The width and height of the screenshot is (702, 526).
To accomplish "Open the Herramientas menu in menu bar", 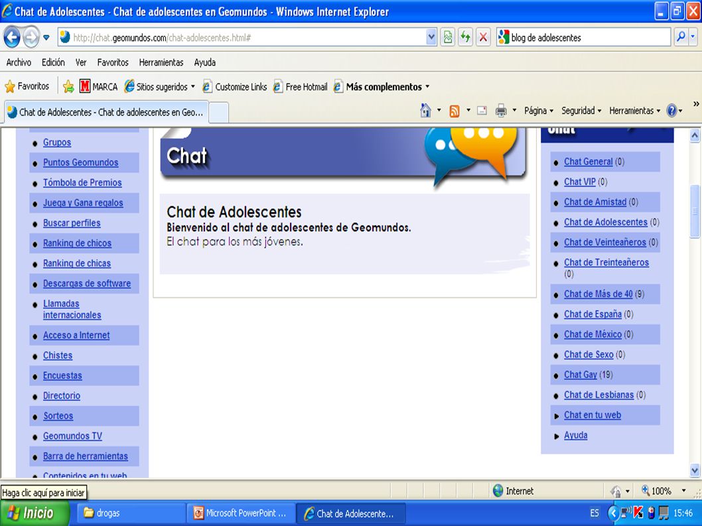I will (x=161, y=62).
